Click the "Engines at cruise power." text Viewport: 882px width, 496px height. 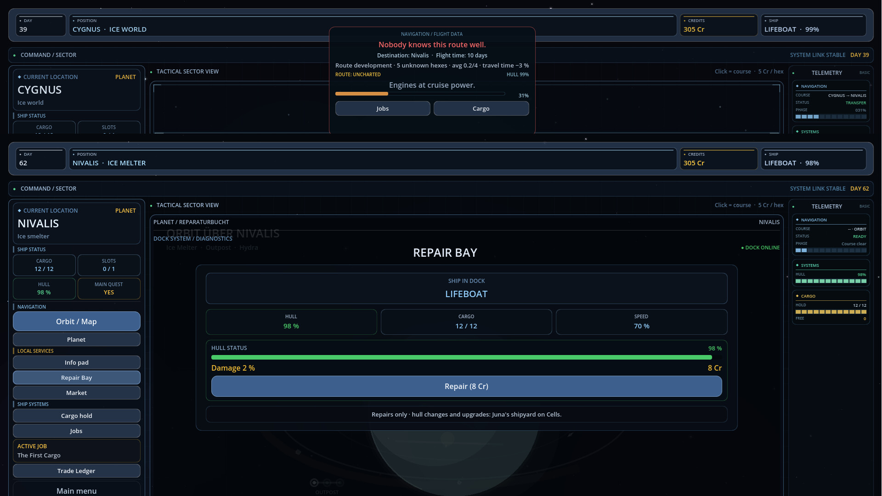432,85
